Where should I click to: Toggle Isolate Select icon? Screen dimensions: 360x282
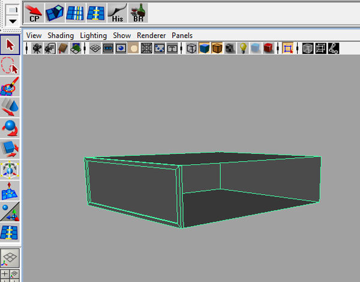tap(288, 48)
